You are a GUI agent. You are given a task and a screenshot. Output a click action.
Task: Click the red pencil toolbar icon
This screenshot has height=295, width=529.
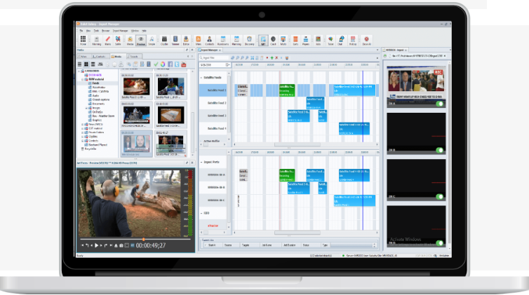click(x=107, y=40)
